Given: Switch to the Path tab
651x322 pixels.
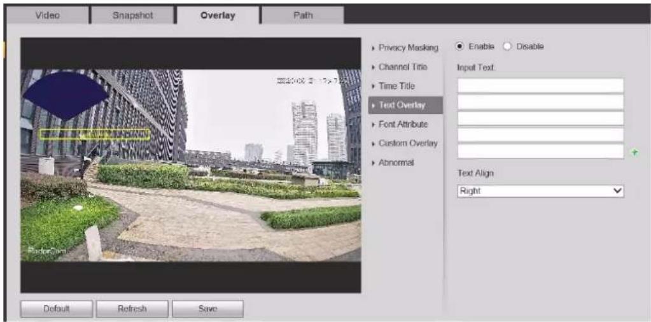Looking at the screenshot, I should (x=303, y=16).
